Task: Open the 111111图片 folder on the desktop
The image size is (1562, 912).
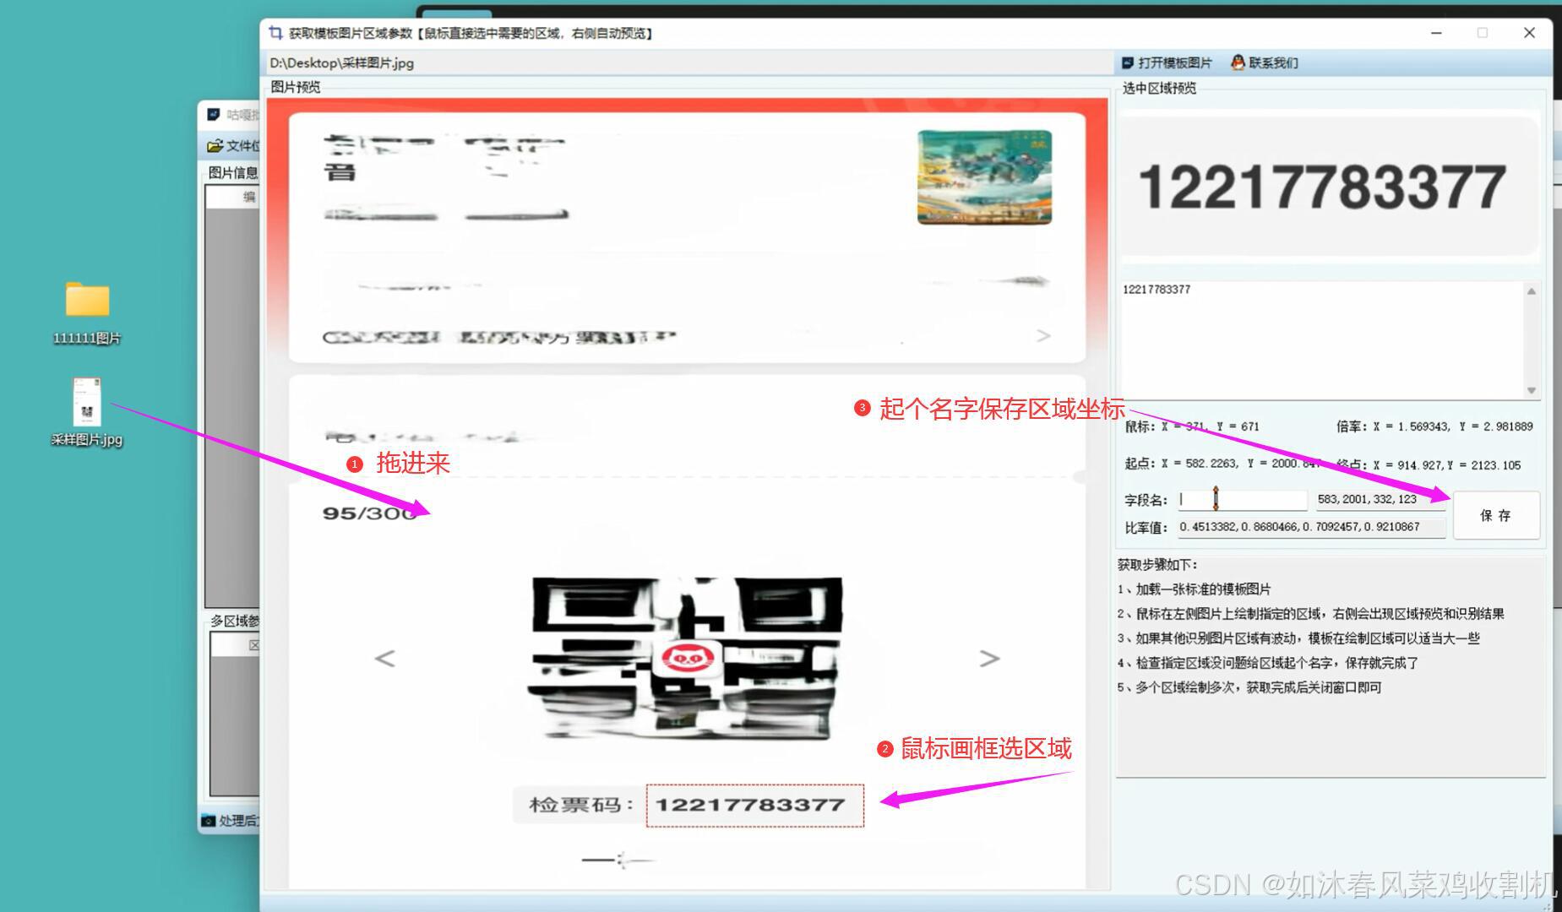Action: pyautogui.click(x=87, y=312)
